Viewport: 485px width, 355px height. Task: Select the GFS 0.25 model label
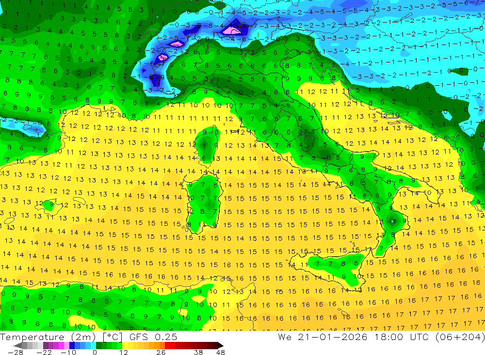point(153,337)
